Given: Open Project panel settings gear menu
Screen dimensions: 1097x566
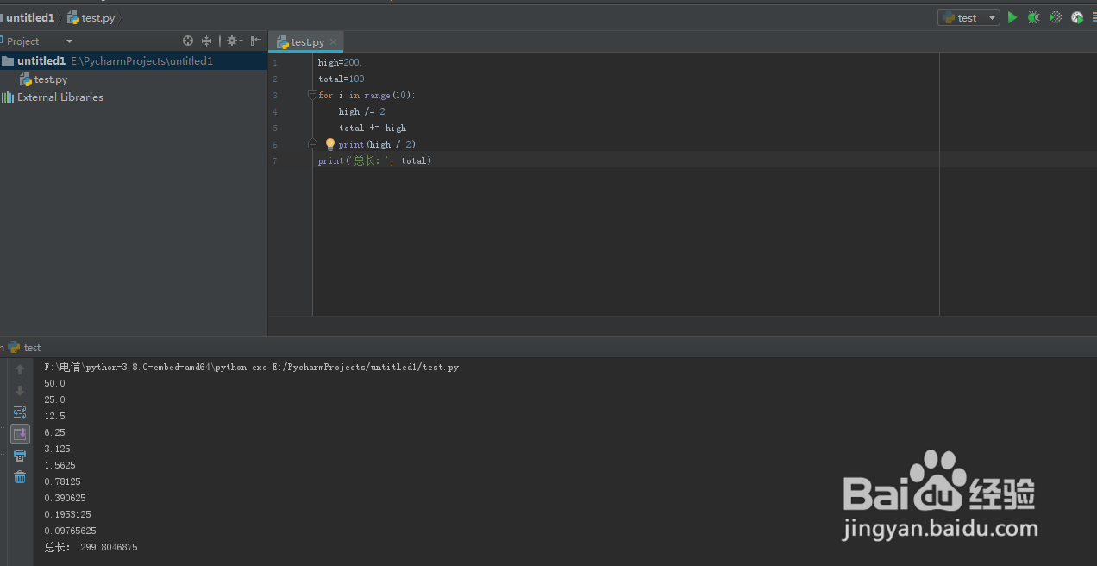Looking at the screenshot, I should (x=233, y=41).
